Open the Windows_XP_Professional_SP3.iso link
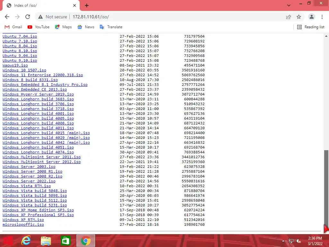The width and height of the screenshot is (329, 247). (38, 215)
